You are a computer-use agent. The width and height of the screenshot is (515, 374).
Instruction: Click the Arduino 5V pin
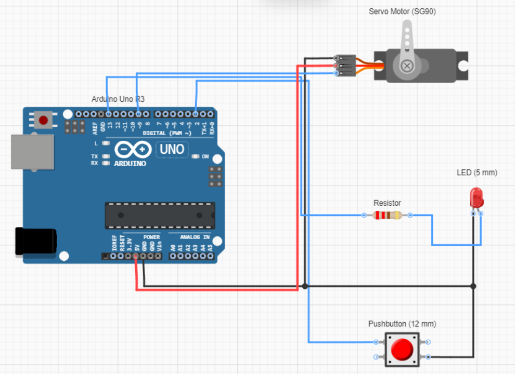(x=136, y=256)
